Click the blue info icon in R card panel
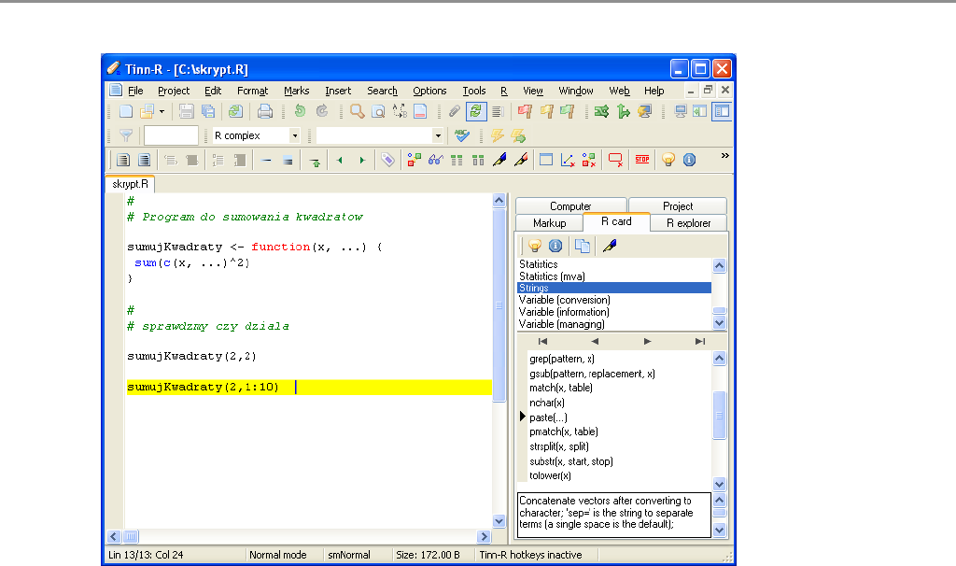Screen dimensions: 956x566 pos(555,247)
